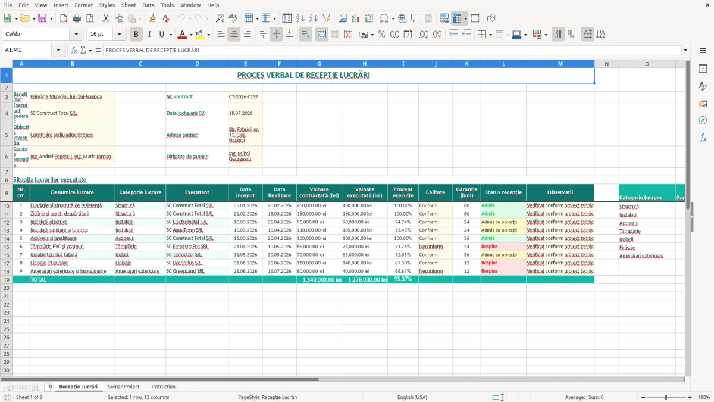The height and width of the screenshot is (402, 714).
Task: Format cells as percent
Action: 381,35
